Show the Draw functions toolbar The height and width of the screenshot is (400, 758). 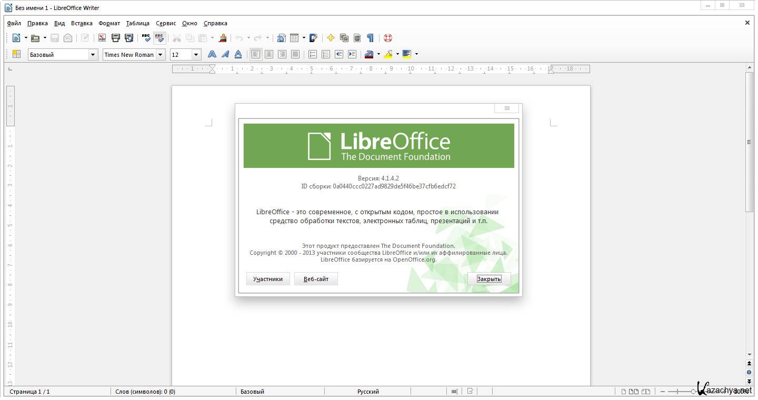coord(314,38)
